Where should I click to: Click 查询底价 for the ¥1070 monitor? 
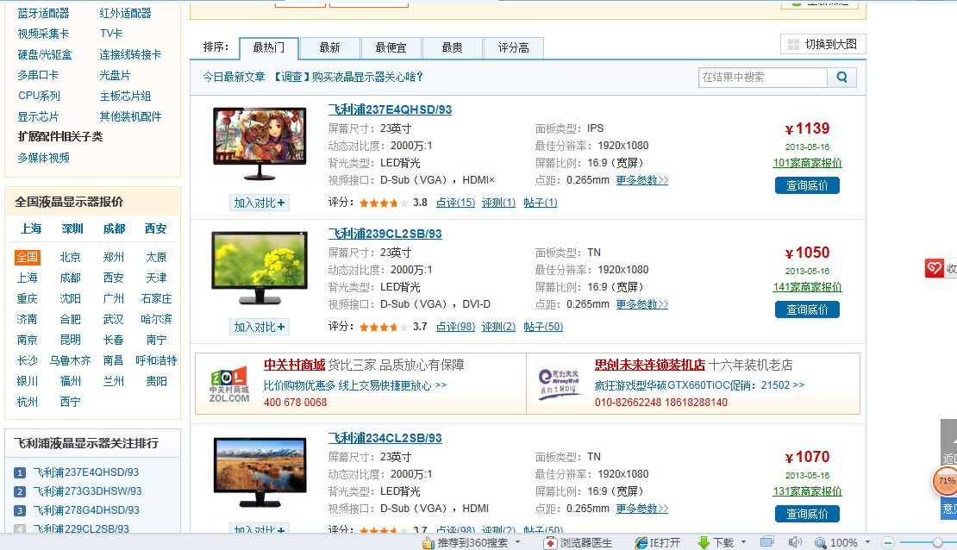[807, 514]
